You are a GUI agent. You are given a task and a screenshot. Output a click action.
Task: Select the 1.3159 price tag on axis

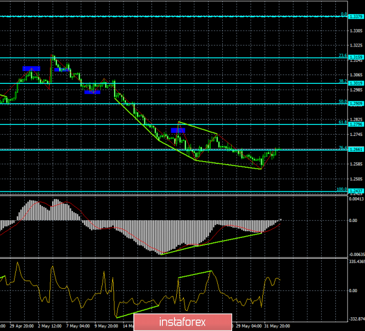pos(356,57)
